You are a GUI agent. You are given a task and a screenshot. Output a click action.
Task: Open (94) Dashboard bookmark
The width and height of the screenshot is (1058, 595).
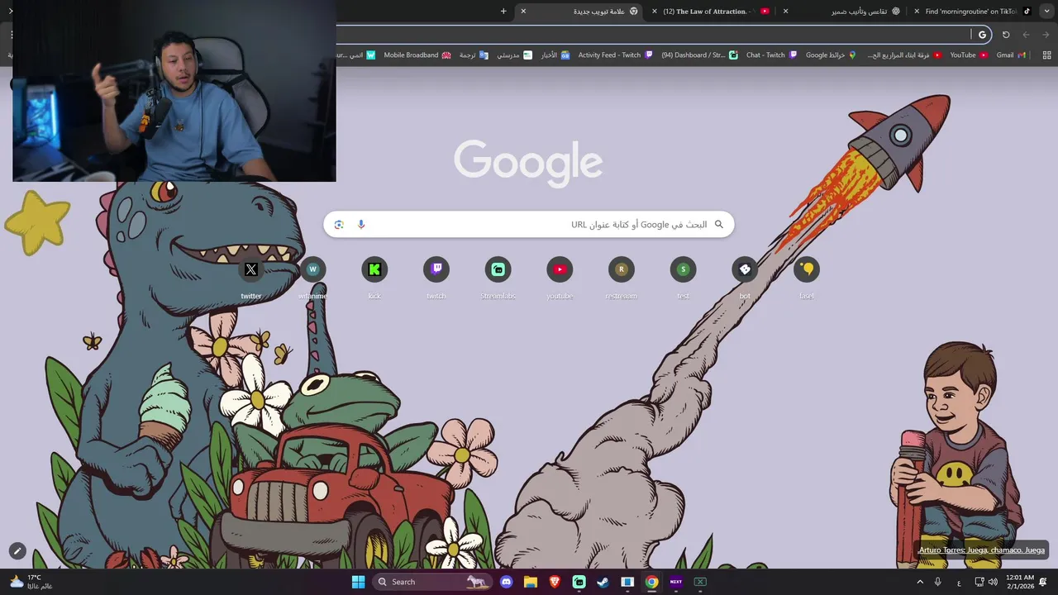(x=699, y=55)
